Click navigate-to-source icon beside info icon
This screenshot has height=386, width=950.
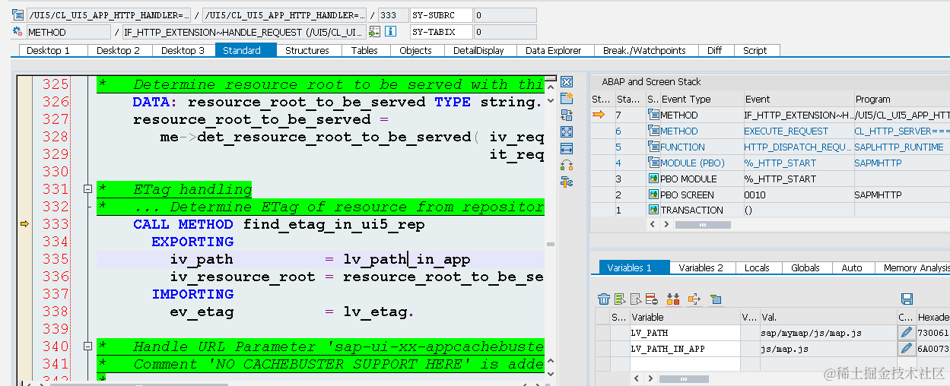coord(374,32)
